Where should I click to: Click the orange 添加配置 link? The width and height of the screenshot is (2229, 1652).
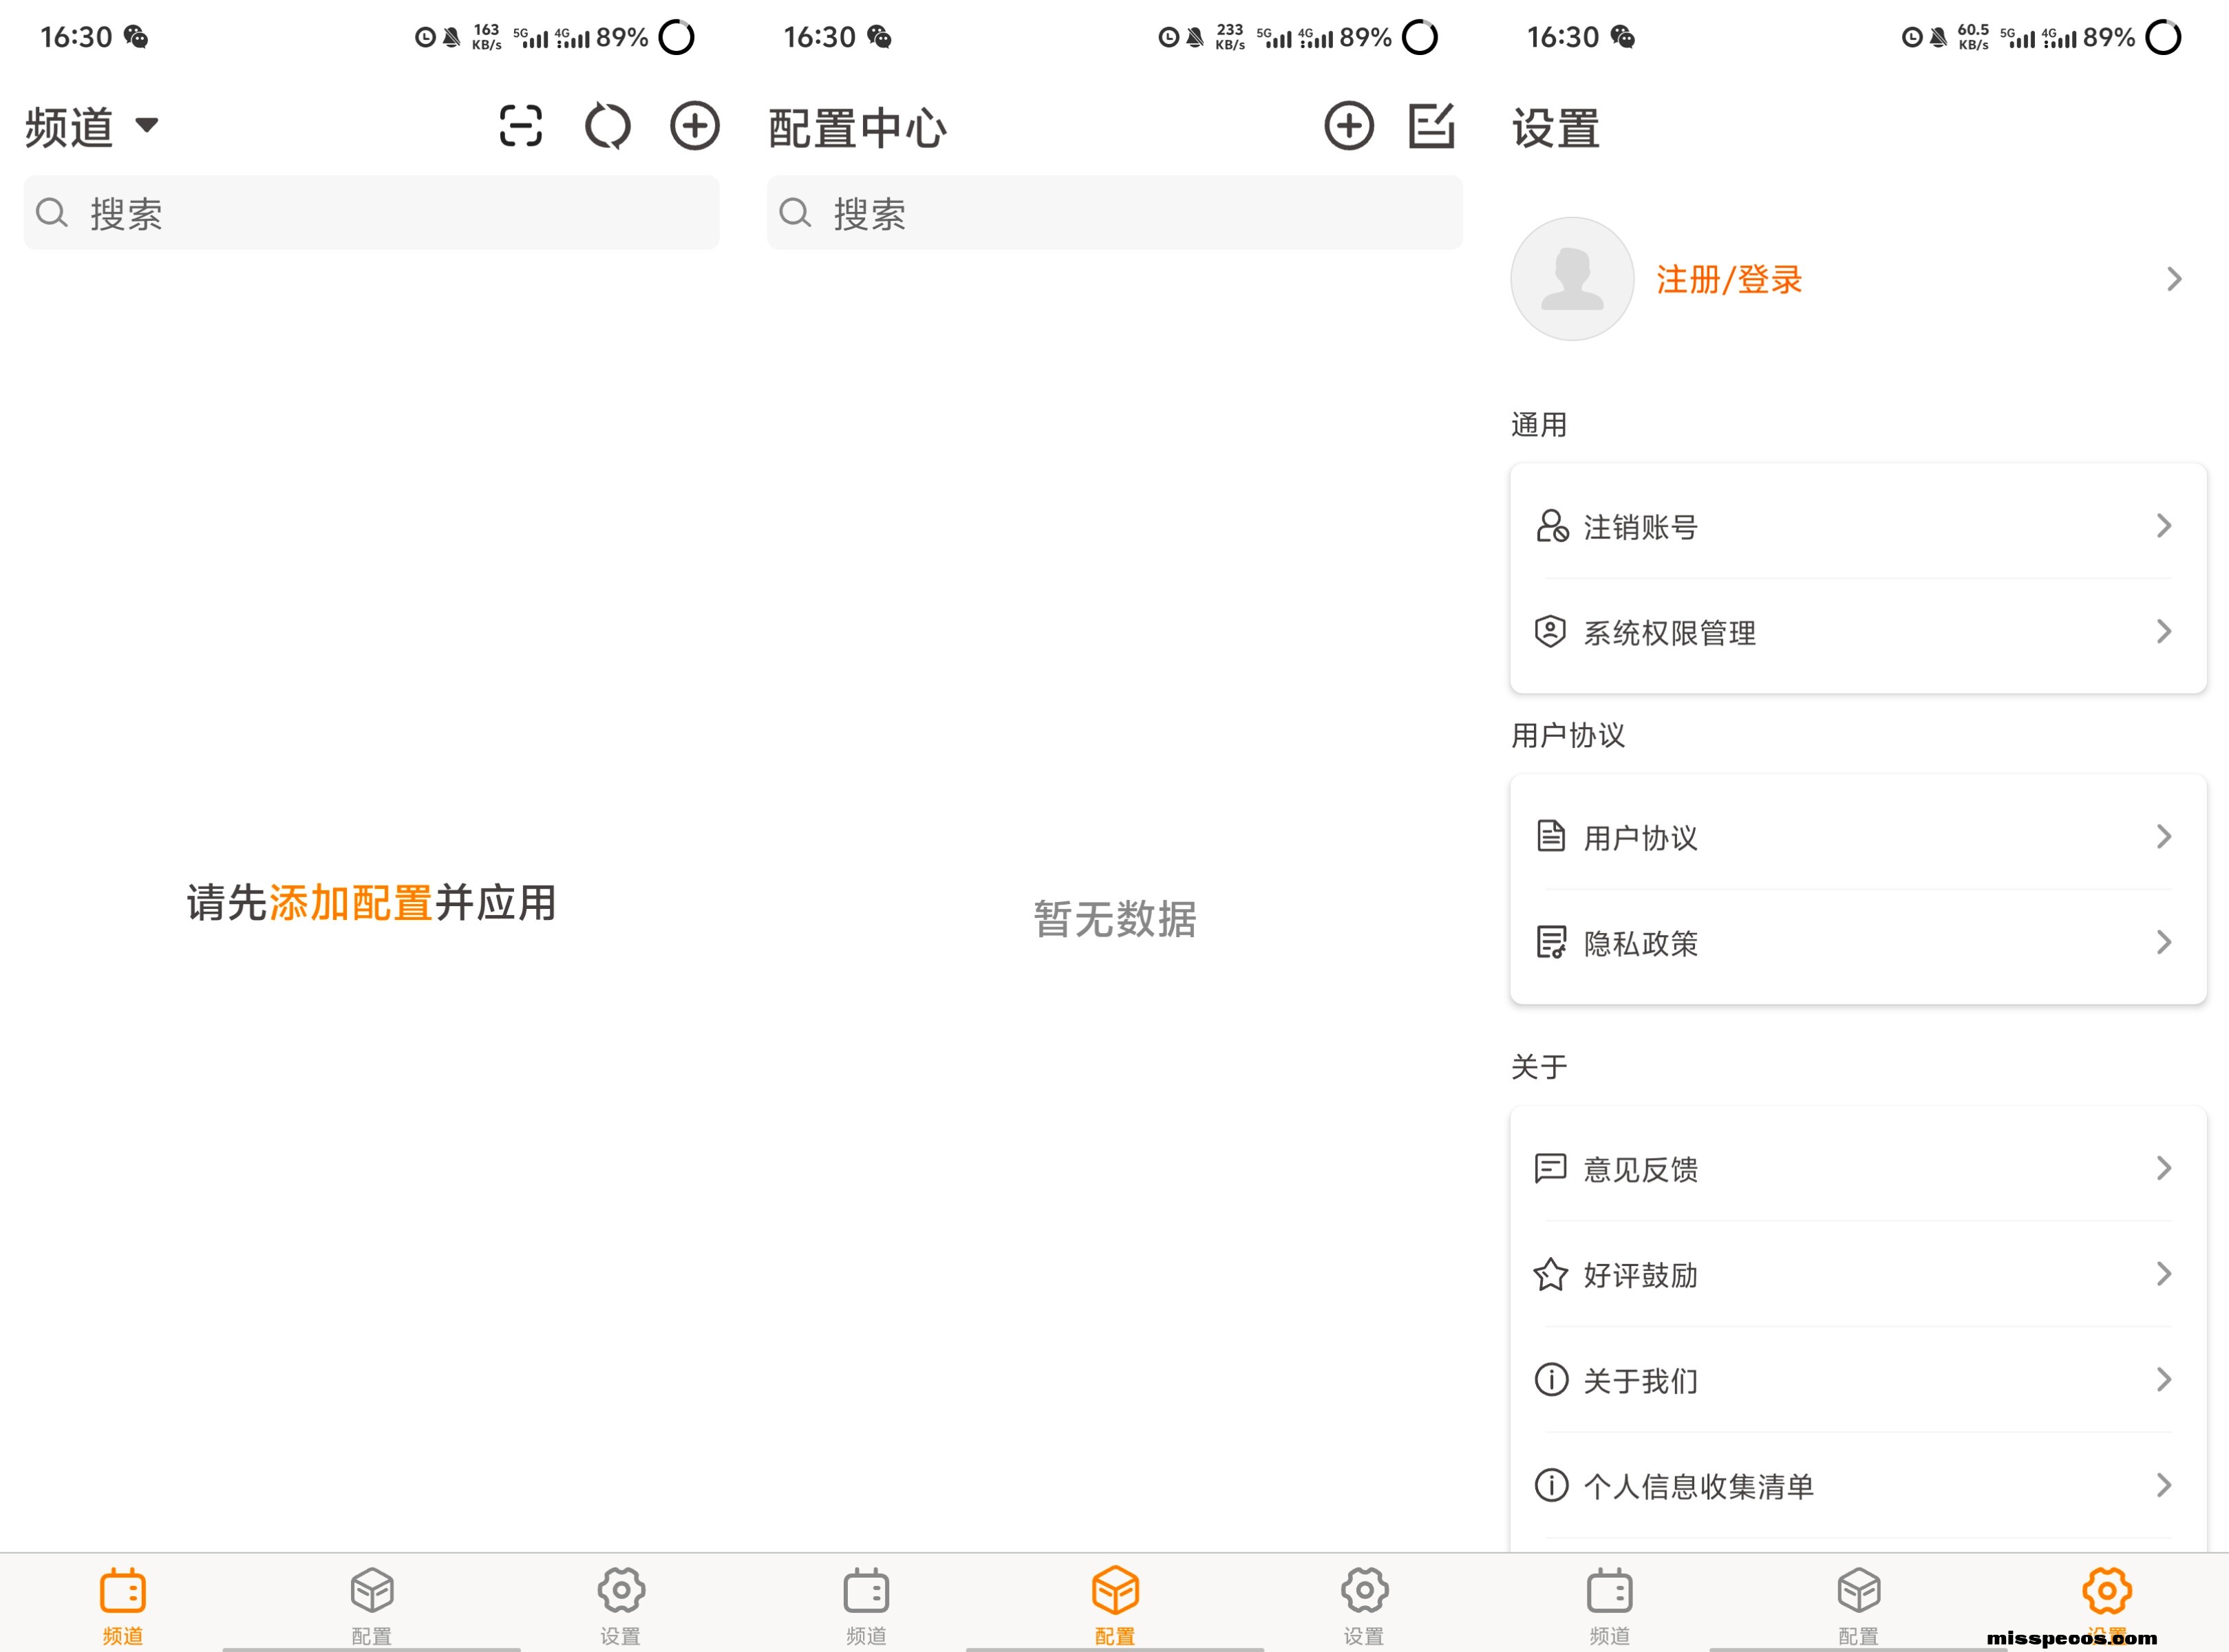point(350,903)
